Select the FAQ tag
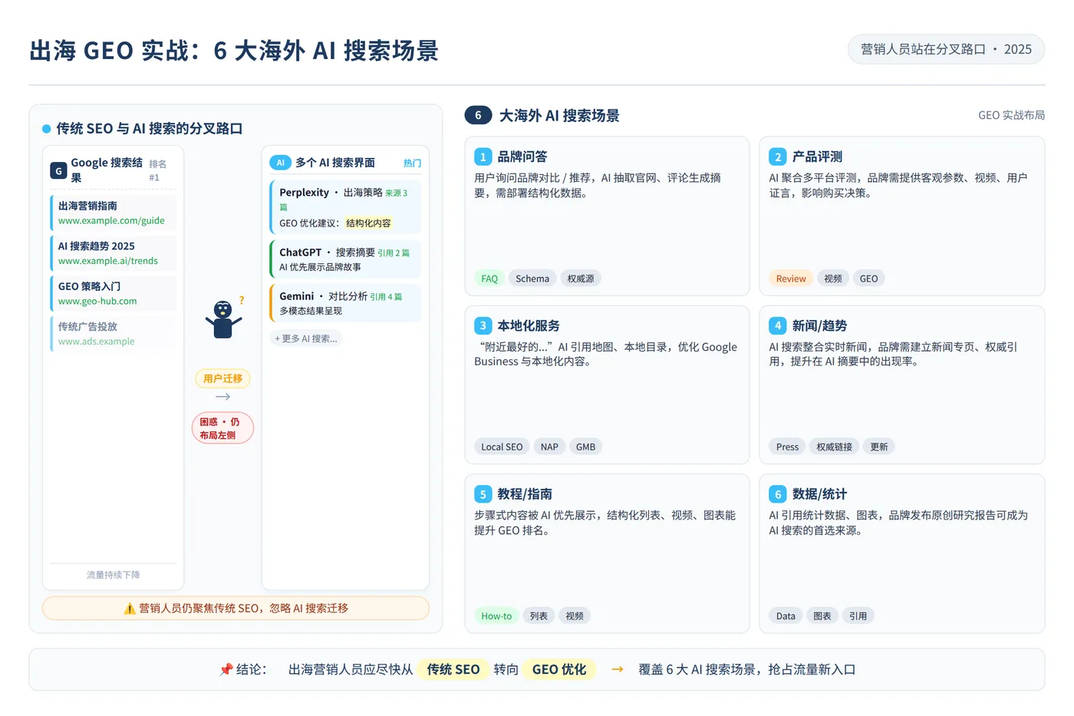Viewport: 1074px width, 716px height. (489, 279)
